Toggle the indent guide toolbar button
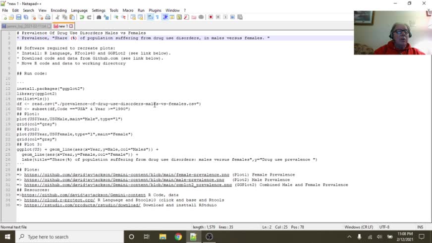This screenshot has height=243, width=432. pos(165,17)
